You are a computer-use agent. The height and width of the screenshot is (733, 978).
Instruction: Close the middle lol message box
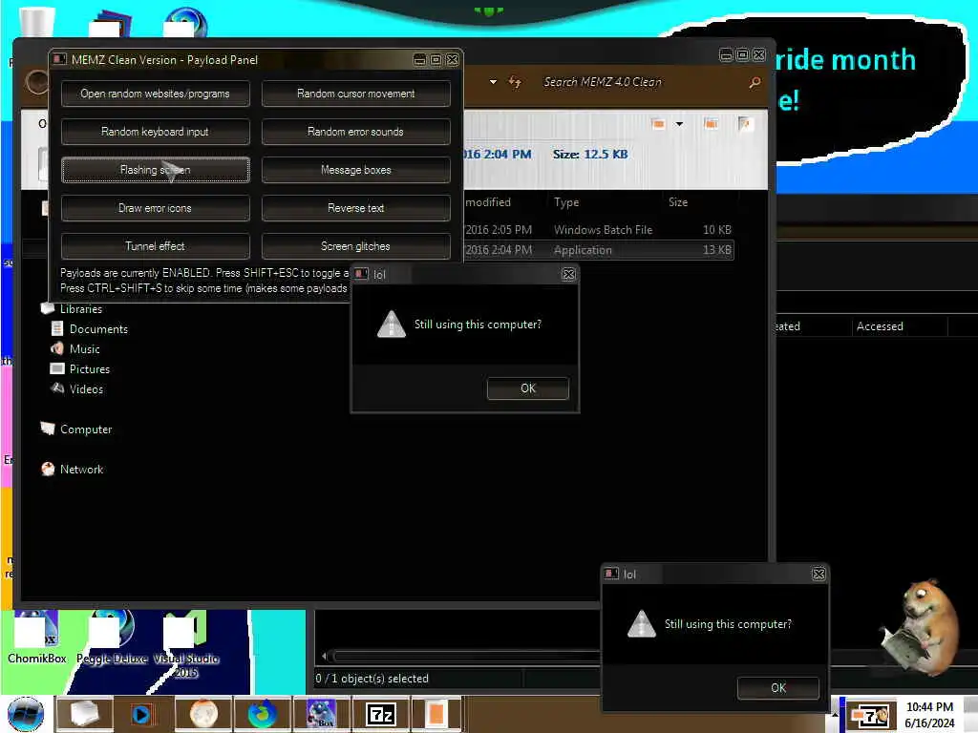point(568,274)
